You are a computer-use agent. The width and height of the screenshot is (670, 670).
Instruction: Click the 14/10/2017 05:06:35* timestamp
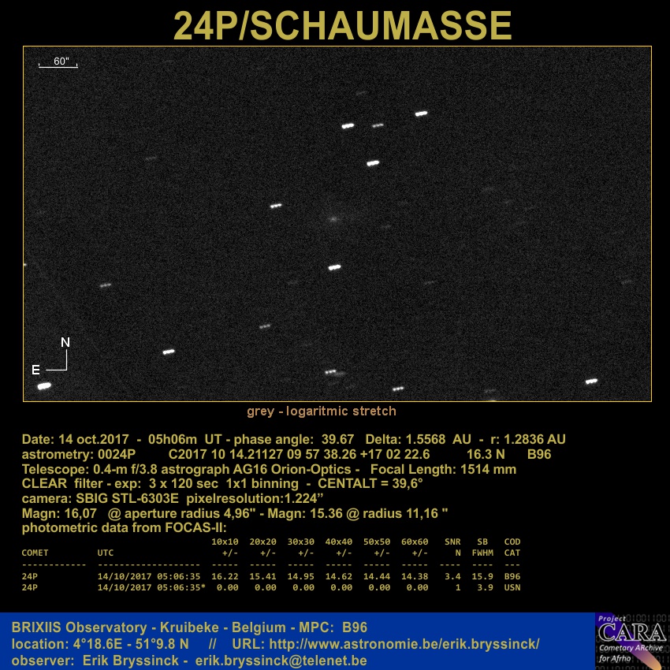(151, 587)
